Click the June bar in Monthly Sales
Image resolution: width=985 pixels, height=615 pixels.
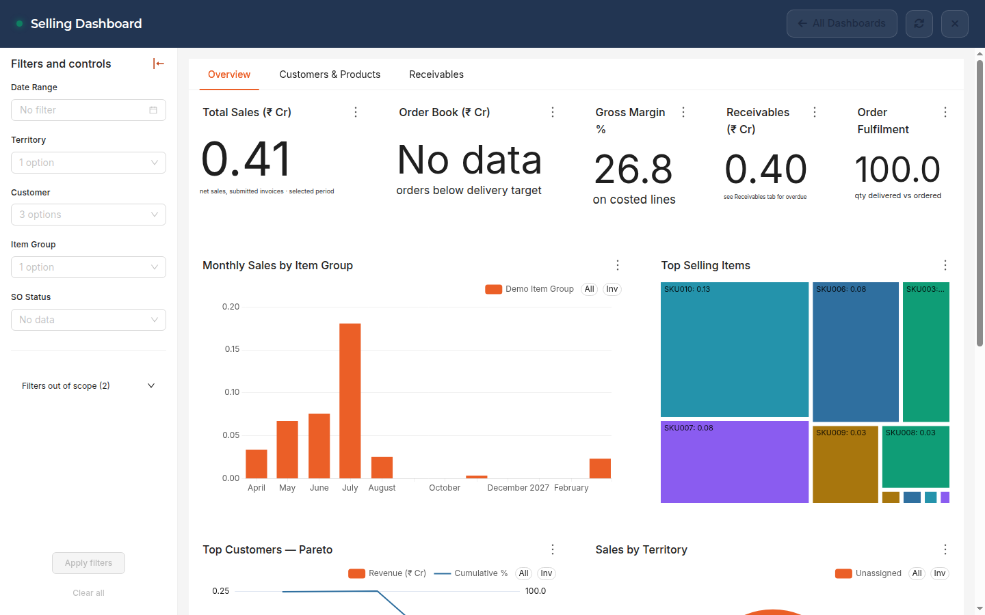[x=319, y=446]
